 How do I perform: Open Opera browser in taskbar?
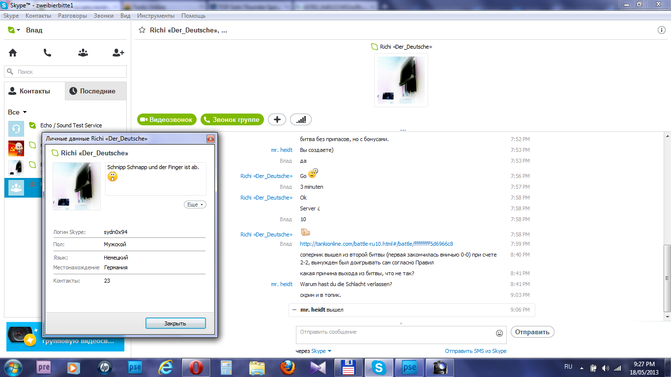(x=196, y=367)
